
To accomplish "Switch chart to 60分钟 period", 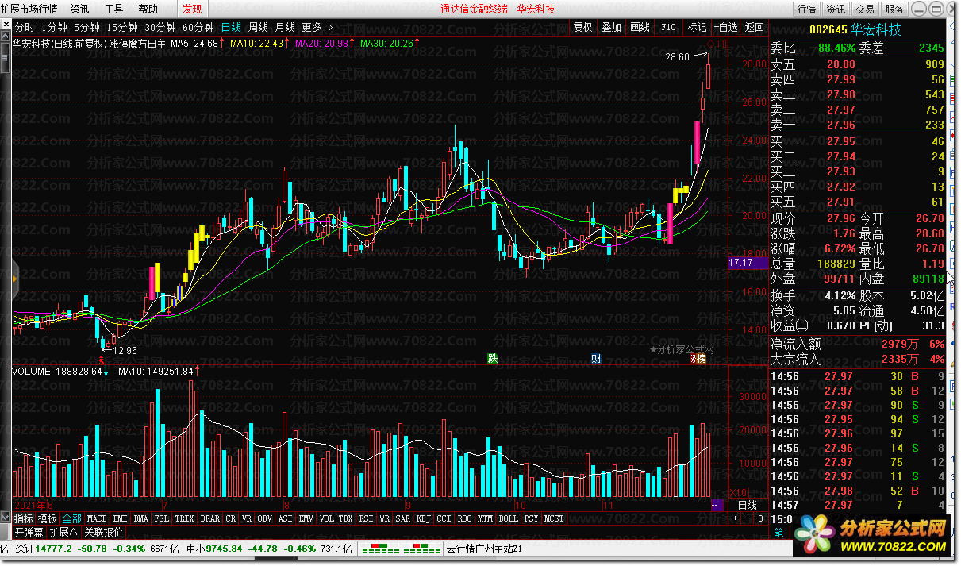I will pos(198,27).
